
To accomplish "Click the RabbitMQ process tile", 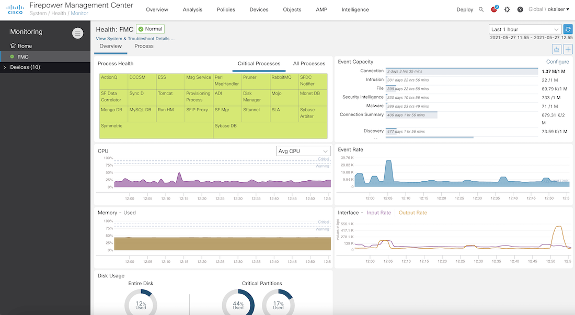I will point(284,81).
